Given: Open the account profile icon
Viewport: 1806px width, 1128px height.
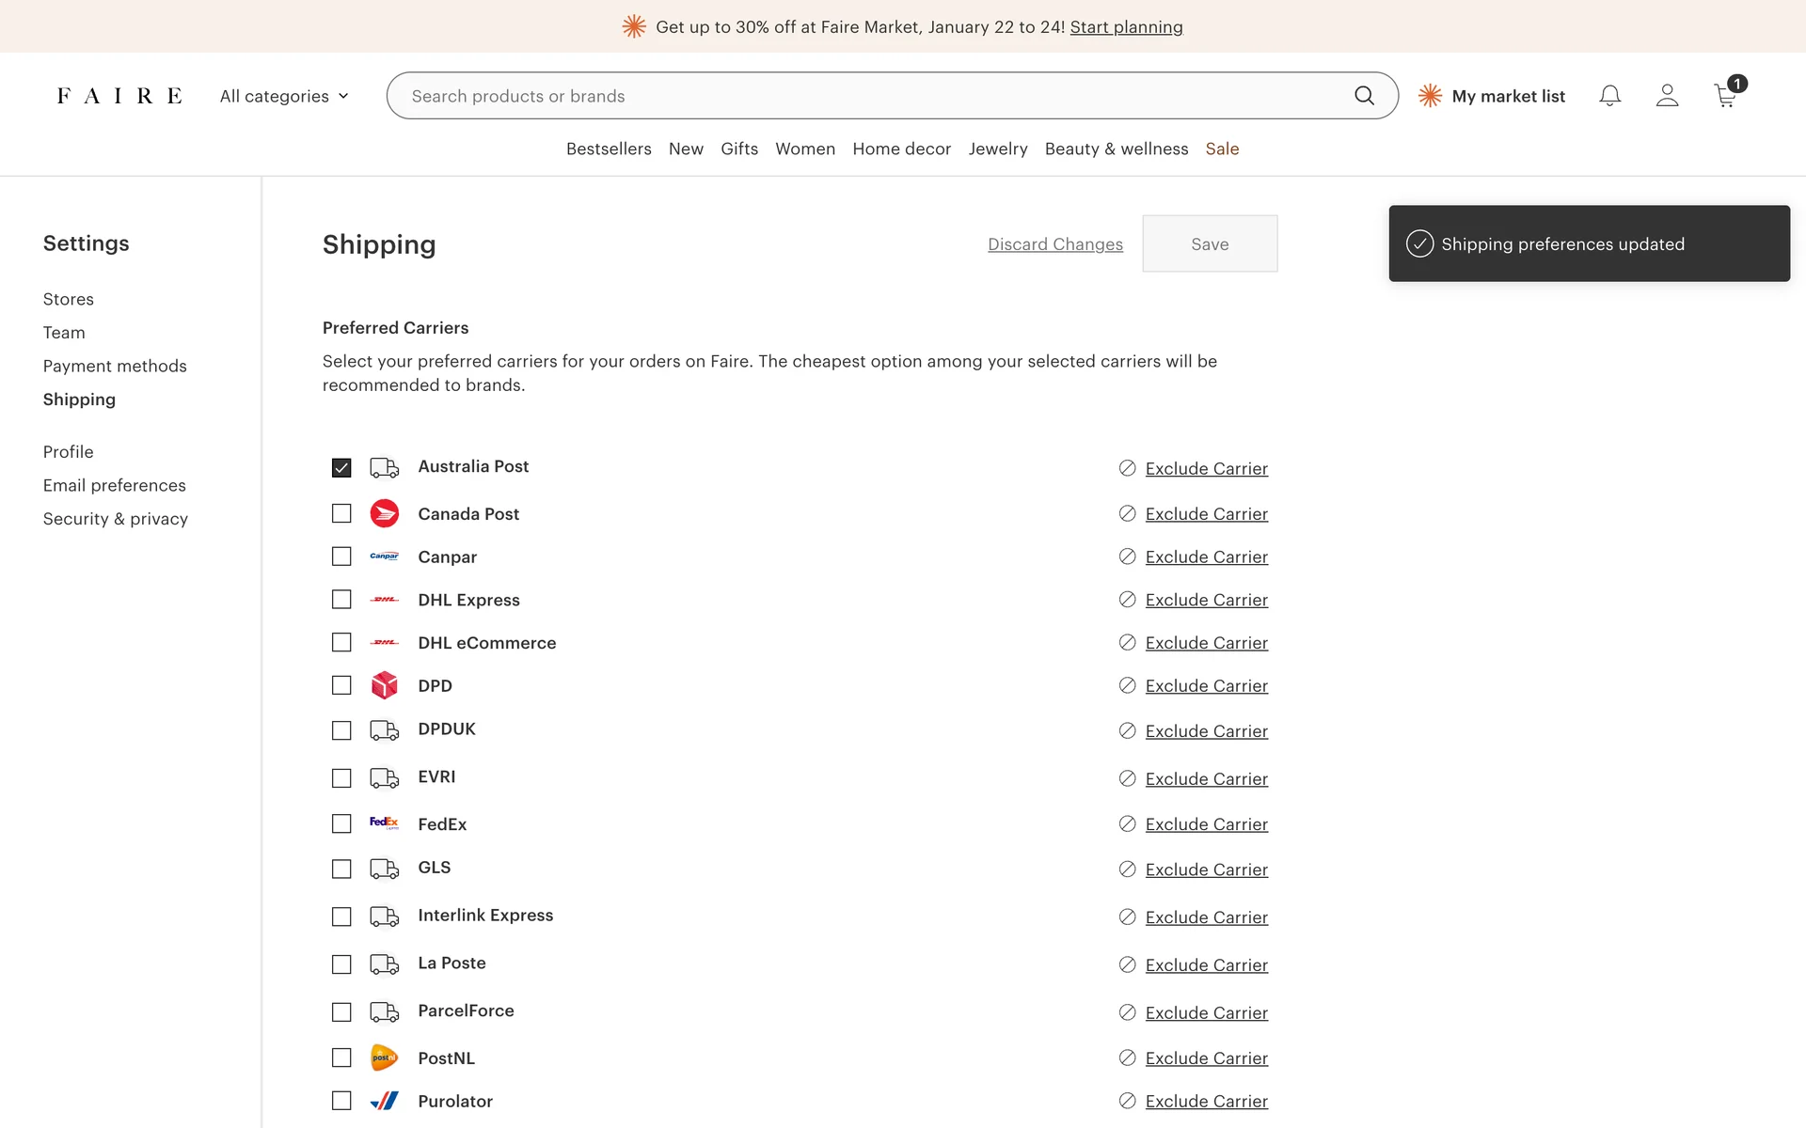Looking at the screenshot, I should pyautogui.click(x=1667, y=96).
